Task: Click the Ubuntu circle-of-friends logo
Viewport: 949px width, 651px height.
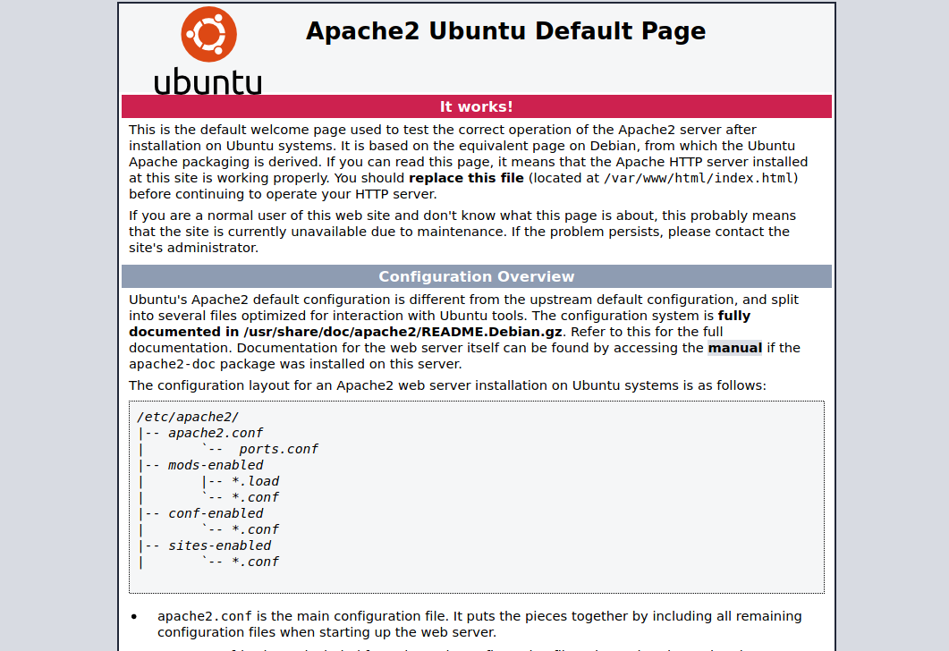Action: click(x=208, y=34)
